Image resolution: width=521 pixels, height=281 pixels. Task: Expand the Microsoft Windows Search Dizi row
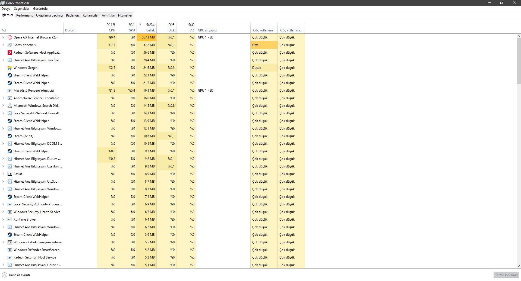[3, 106]
